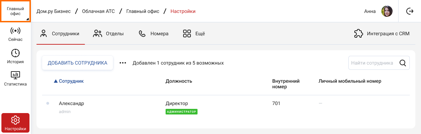
Task: Open the Статистика chart icon
Action: [15, 75]
